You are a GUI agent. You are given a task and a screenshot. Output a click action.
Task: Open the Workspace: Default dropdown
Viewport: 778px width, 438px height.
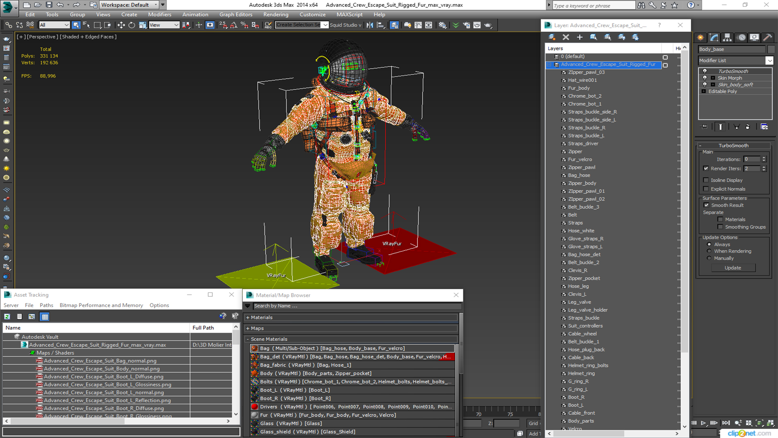point(130,5)
